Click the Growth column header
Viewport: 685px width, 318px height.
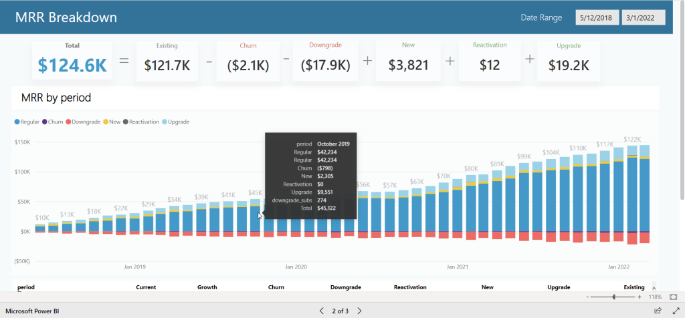[207, 287]
